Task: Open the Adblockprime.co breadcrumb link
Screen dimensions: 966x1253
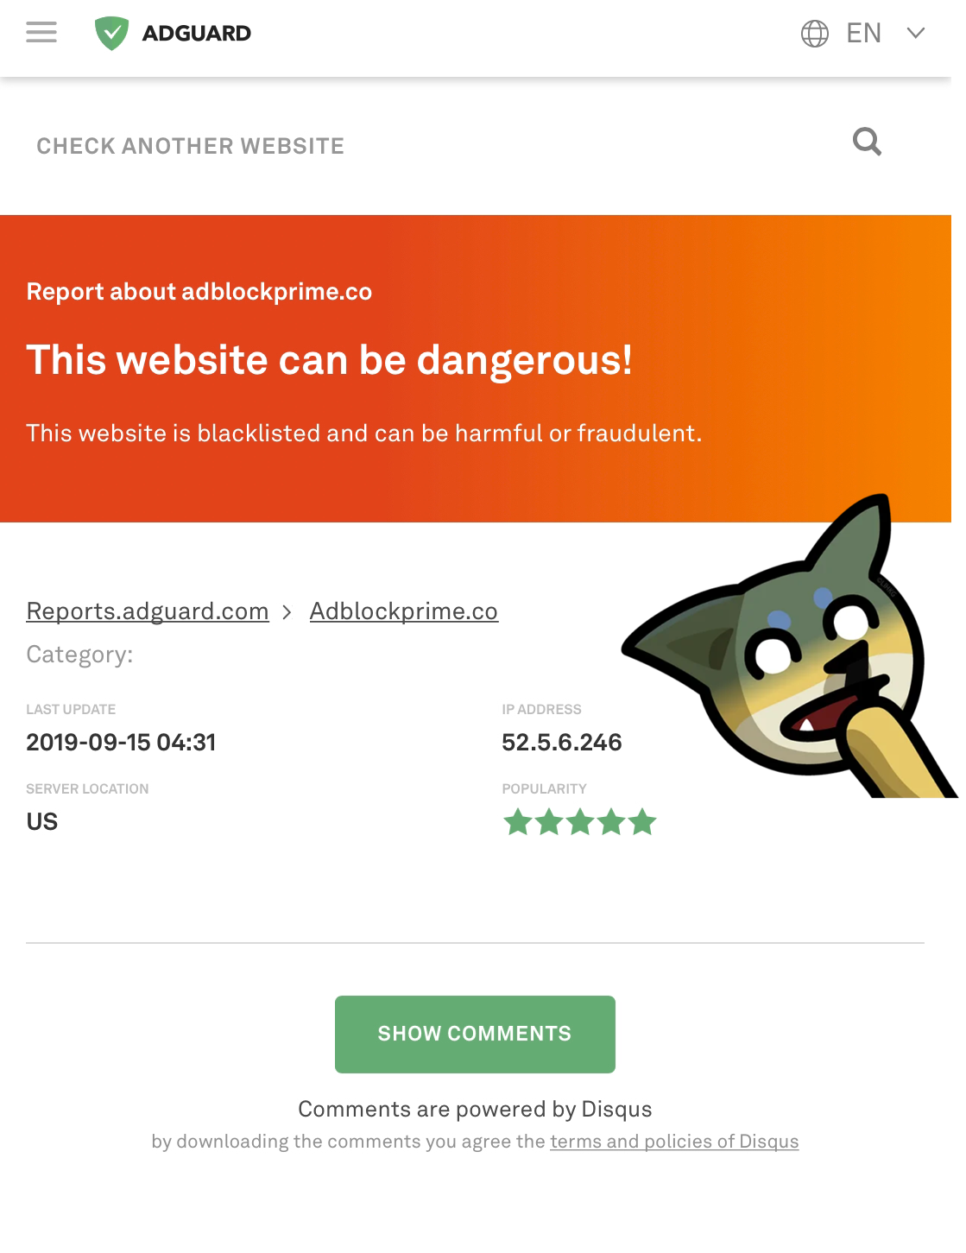Action: (404, 611)
